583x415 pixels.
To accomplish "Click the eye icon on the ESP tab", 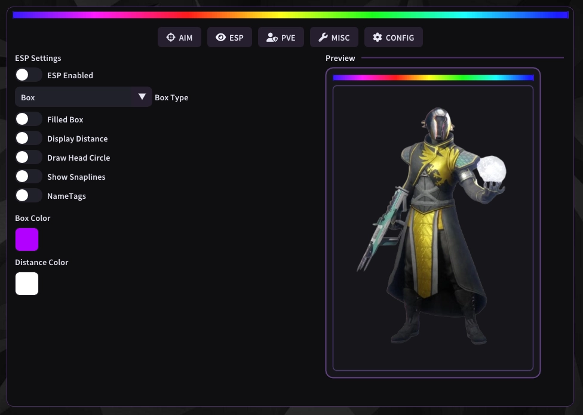I will click(220, 38).
